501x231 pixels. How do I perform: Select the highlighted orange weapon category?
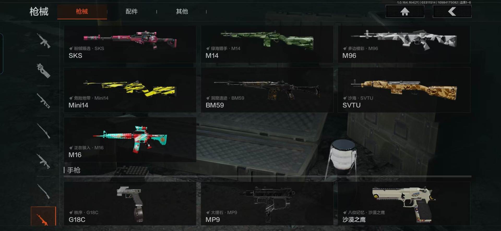[x=43, y=217]
